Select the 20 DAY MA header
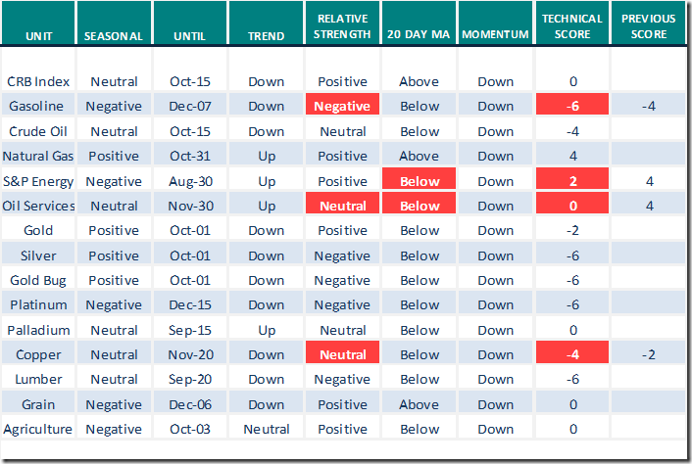The height and width of the screenshot is (464, 692). [420, 35]
